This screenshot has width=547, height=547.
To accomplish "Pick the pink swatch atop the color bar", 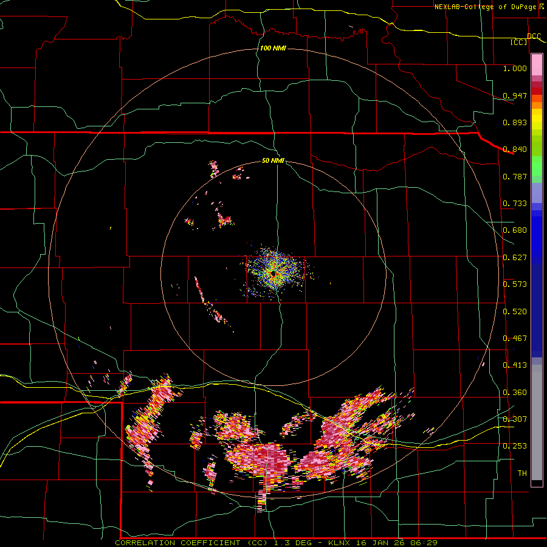I will tap(537, 65).
